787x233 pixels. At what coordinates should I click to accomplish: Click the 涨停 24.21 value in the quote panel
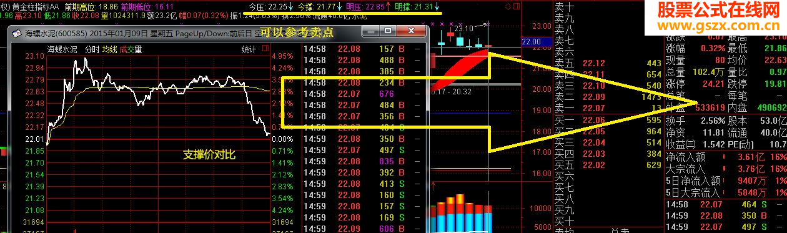click(x=713, y=84)
